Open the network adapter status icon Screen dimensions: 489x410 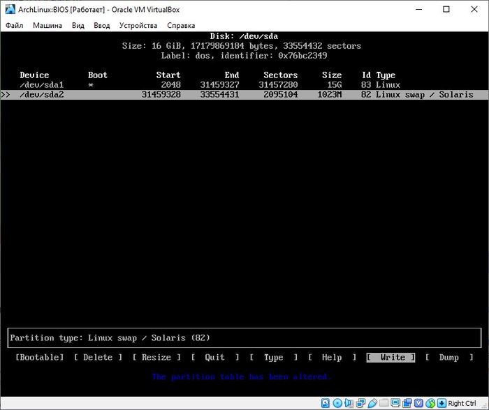360,403
